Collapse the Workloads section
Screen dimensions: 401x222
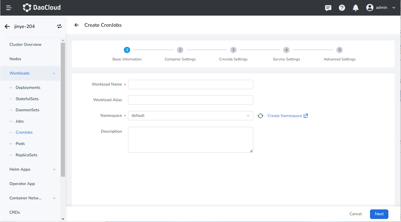coord(54,73)
